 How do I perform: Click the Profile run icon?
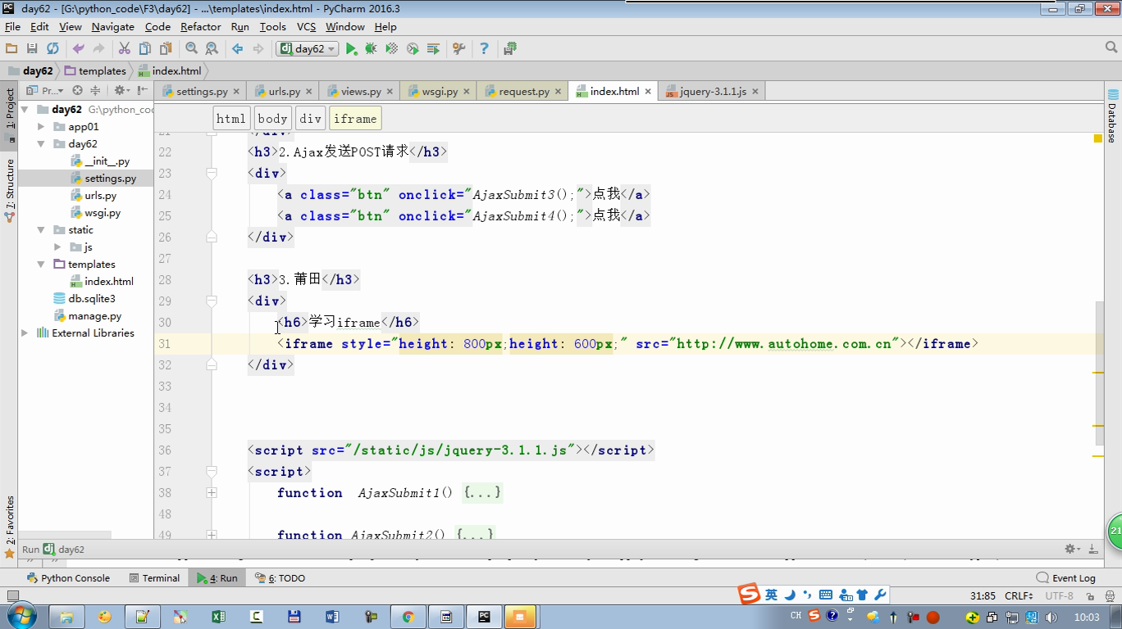[413, 49]
